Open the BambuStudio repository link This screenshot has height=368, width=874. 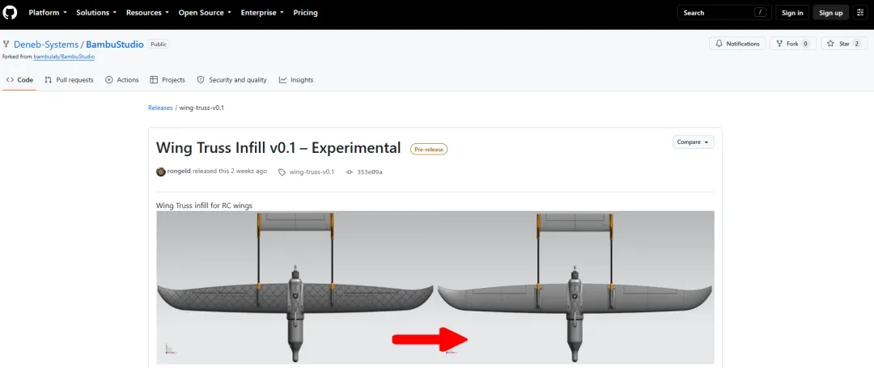point(115,44)
